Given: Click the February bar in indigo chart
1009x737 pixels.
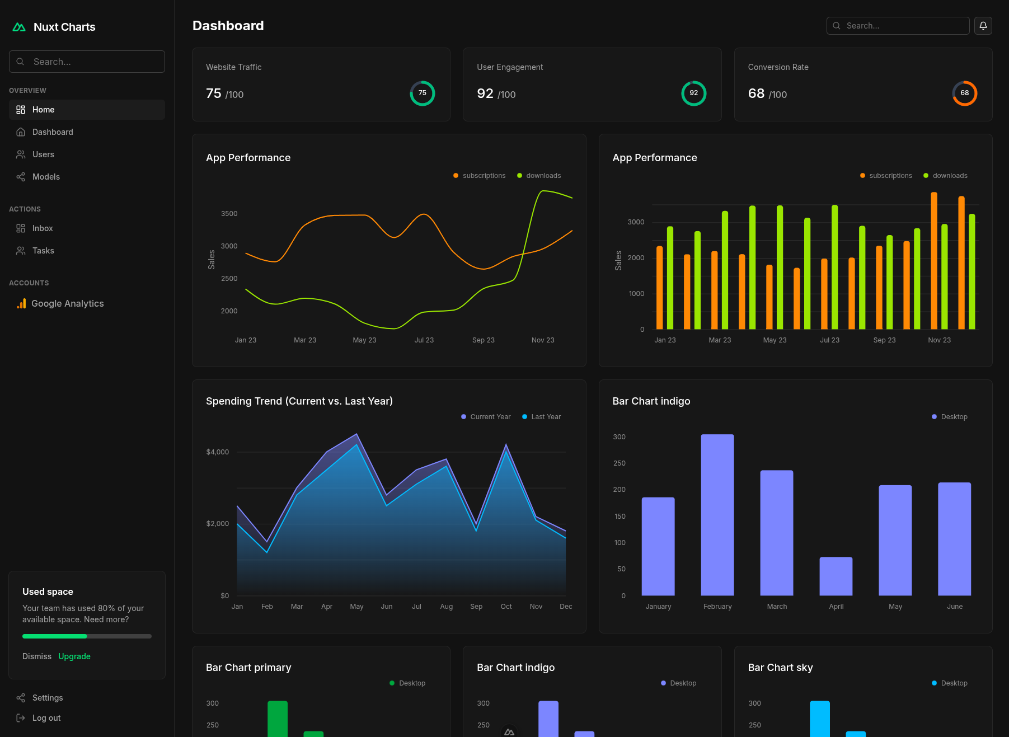Looking at the screenshot, I should (x=717, y=515).
